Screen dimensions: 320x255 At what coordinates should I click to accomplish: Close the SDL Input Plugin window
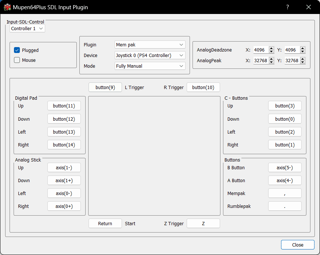[x=309, y=7]
